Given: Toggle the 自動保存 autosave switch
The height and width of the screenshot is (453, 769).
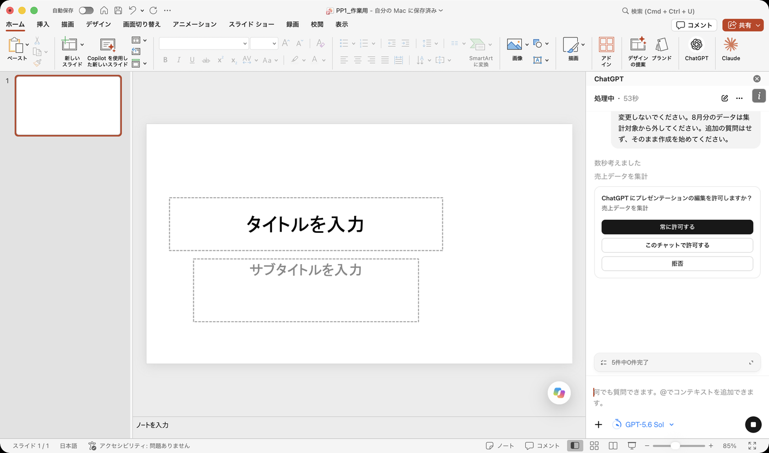Looking at the screenshot, I should [86, 10].
